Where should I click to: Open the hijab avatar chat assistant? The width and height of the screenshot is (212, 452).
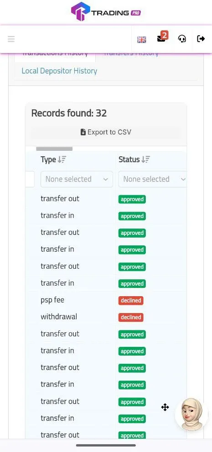pyautogui.click(x=191, y=414)
